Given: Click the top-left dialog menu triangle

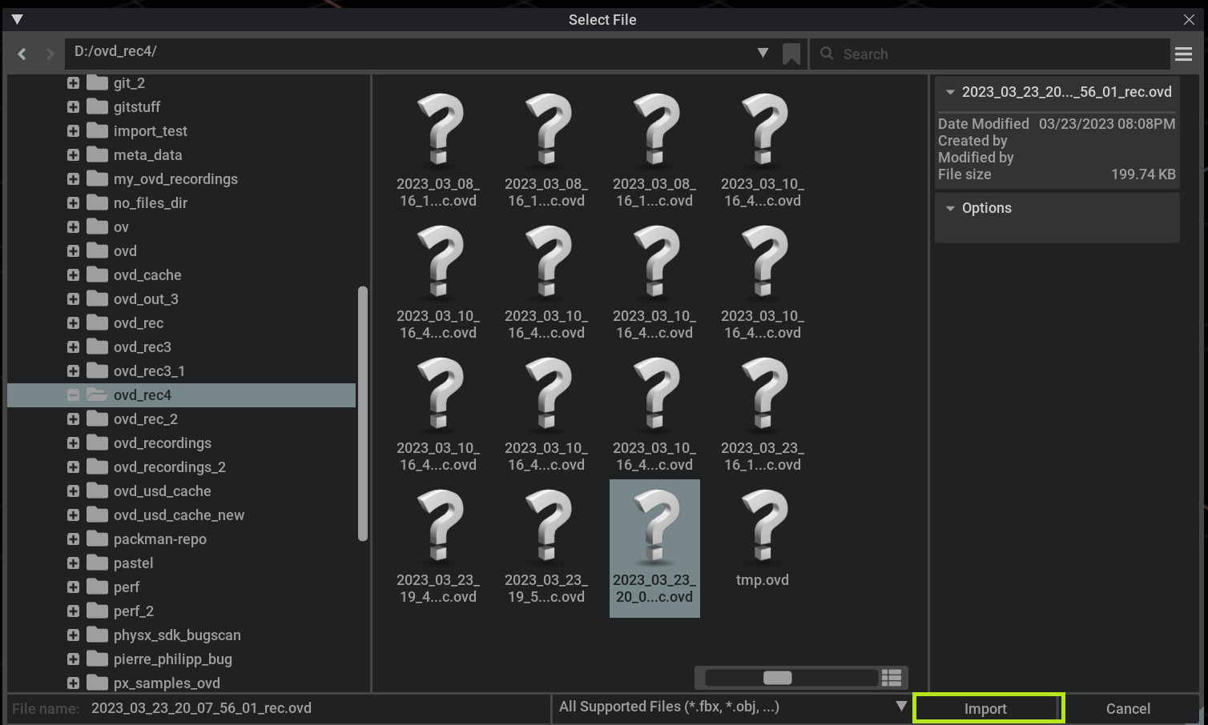Looking at the screenshot, I should pyautogui.click(x=17, y=19).
